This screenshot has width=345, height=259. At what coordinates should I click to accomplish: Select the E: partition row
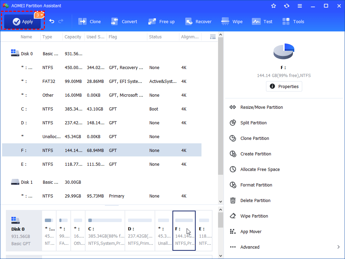tap(102, 164)
